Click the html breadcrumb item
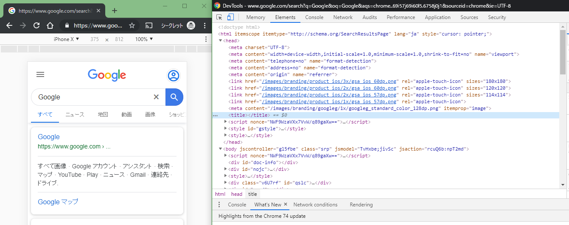Image resolution: width=569 pixels, height=225 pixels. pos(220,194)
